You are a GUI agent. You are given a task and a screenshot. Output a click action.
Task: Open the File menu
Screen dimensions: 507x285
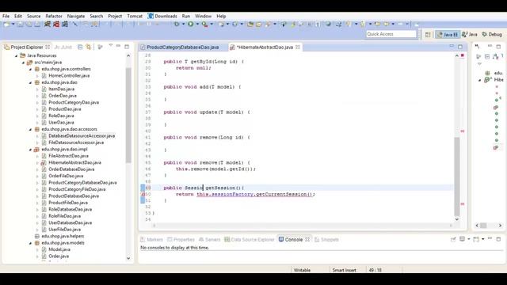click(x=6, y=16)
